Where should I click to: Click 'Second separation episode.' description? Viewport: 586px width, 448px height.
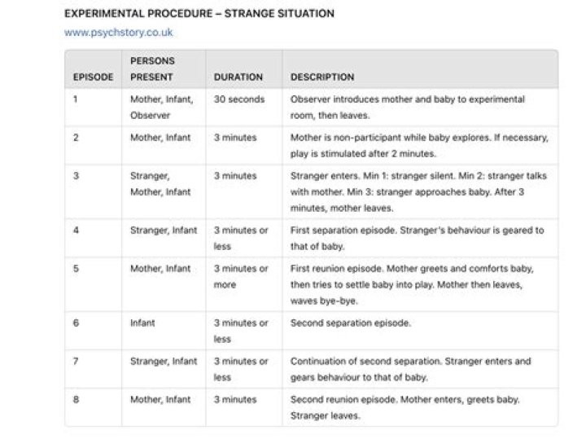point(351,323)
